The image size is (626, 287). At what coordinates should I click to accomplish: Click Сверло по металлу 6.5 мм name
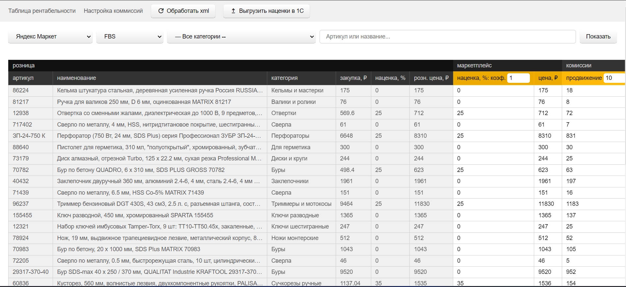coord(160,193)
